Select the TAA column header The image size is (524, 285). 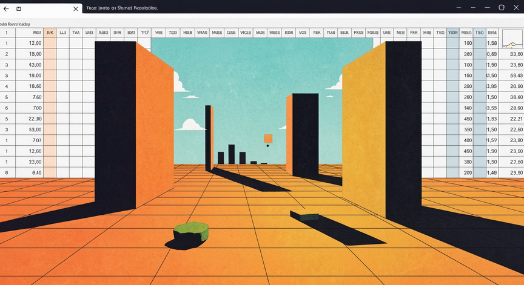(x=76, y=33)
